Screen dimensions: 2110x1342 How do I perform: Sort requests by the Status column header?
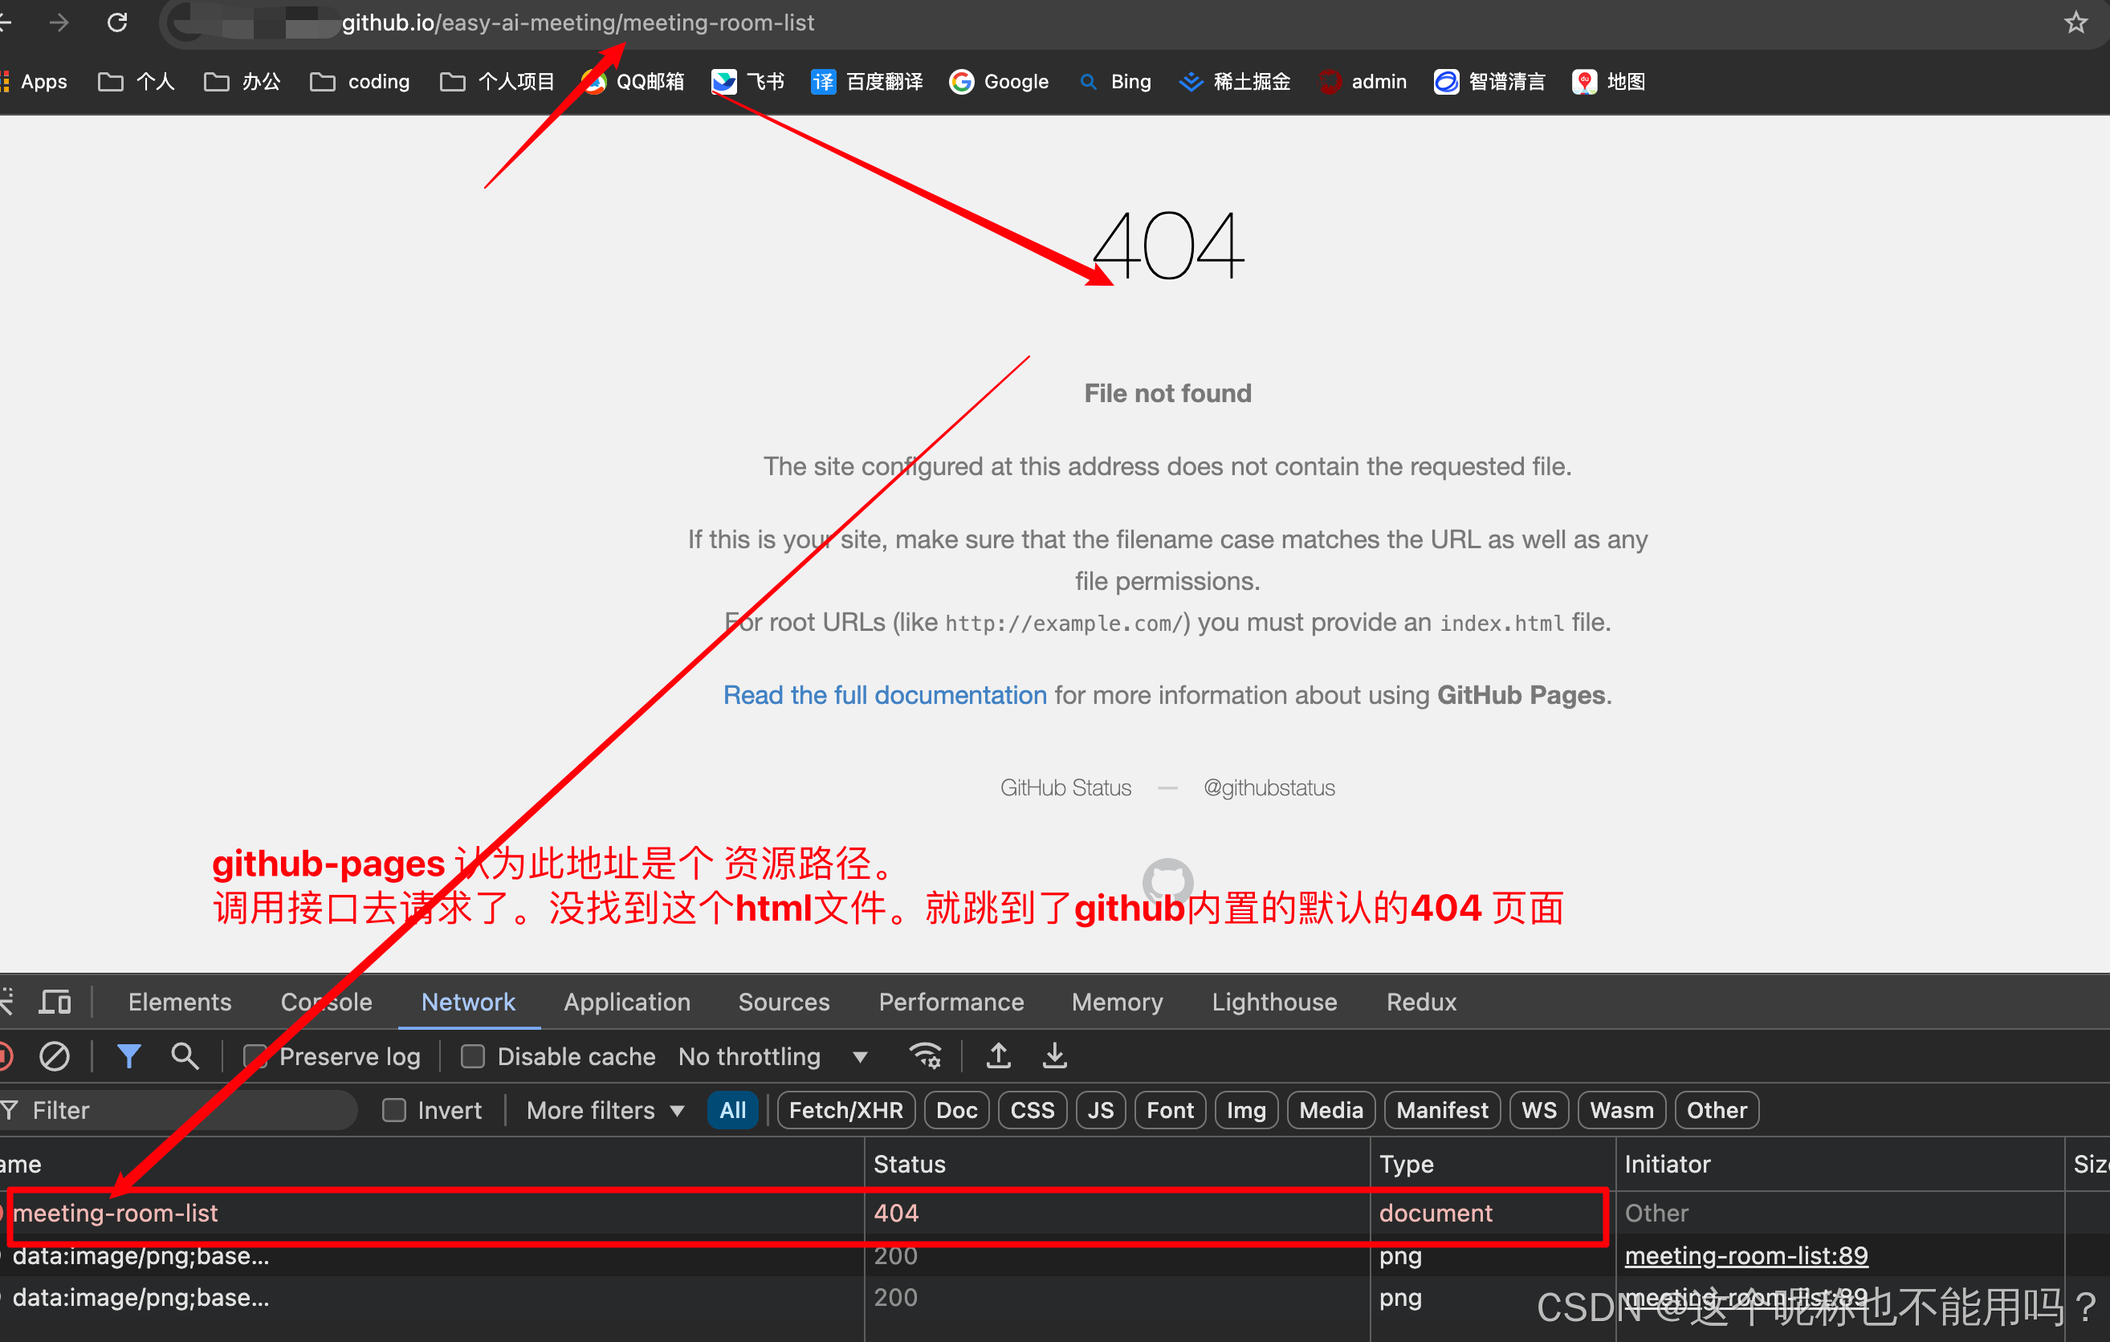(1117, 1163)
